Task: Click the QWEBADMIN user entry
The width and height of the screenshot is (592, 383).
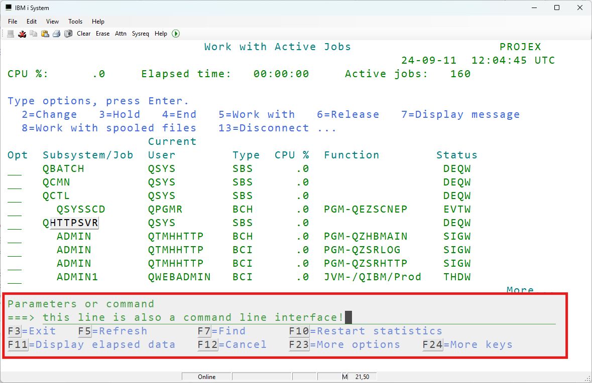Action: point(179,277)
